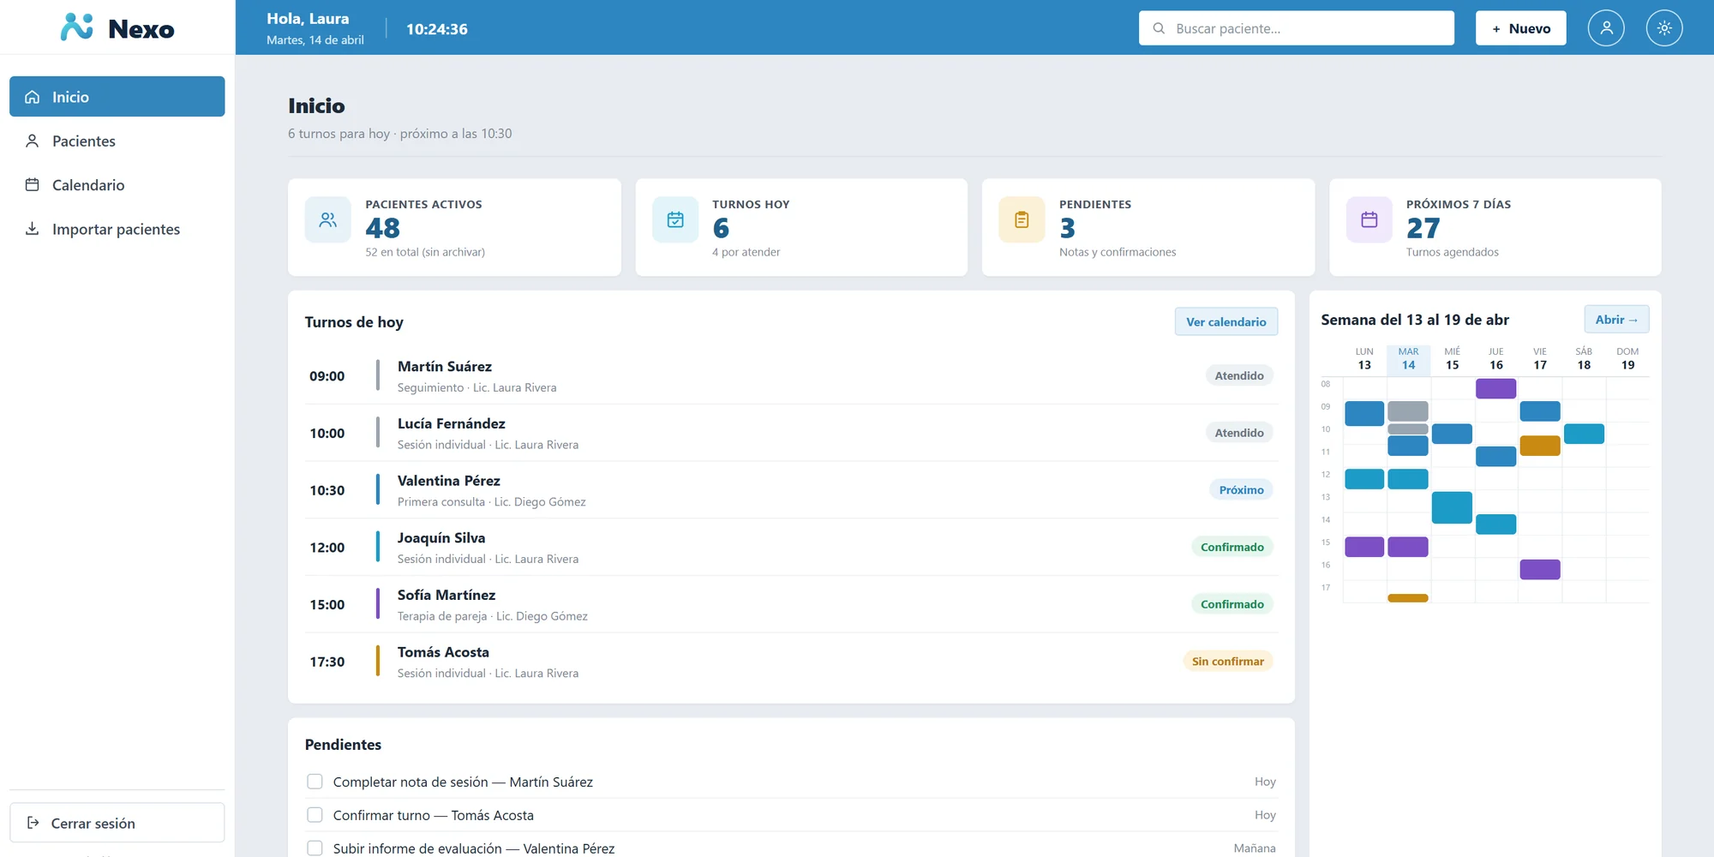This screenshot has width=1714, height=857.
Task: Open the weekly calendar with Abrir
Action: 1616,320
